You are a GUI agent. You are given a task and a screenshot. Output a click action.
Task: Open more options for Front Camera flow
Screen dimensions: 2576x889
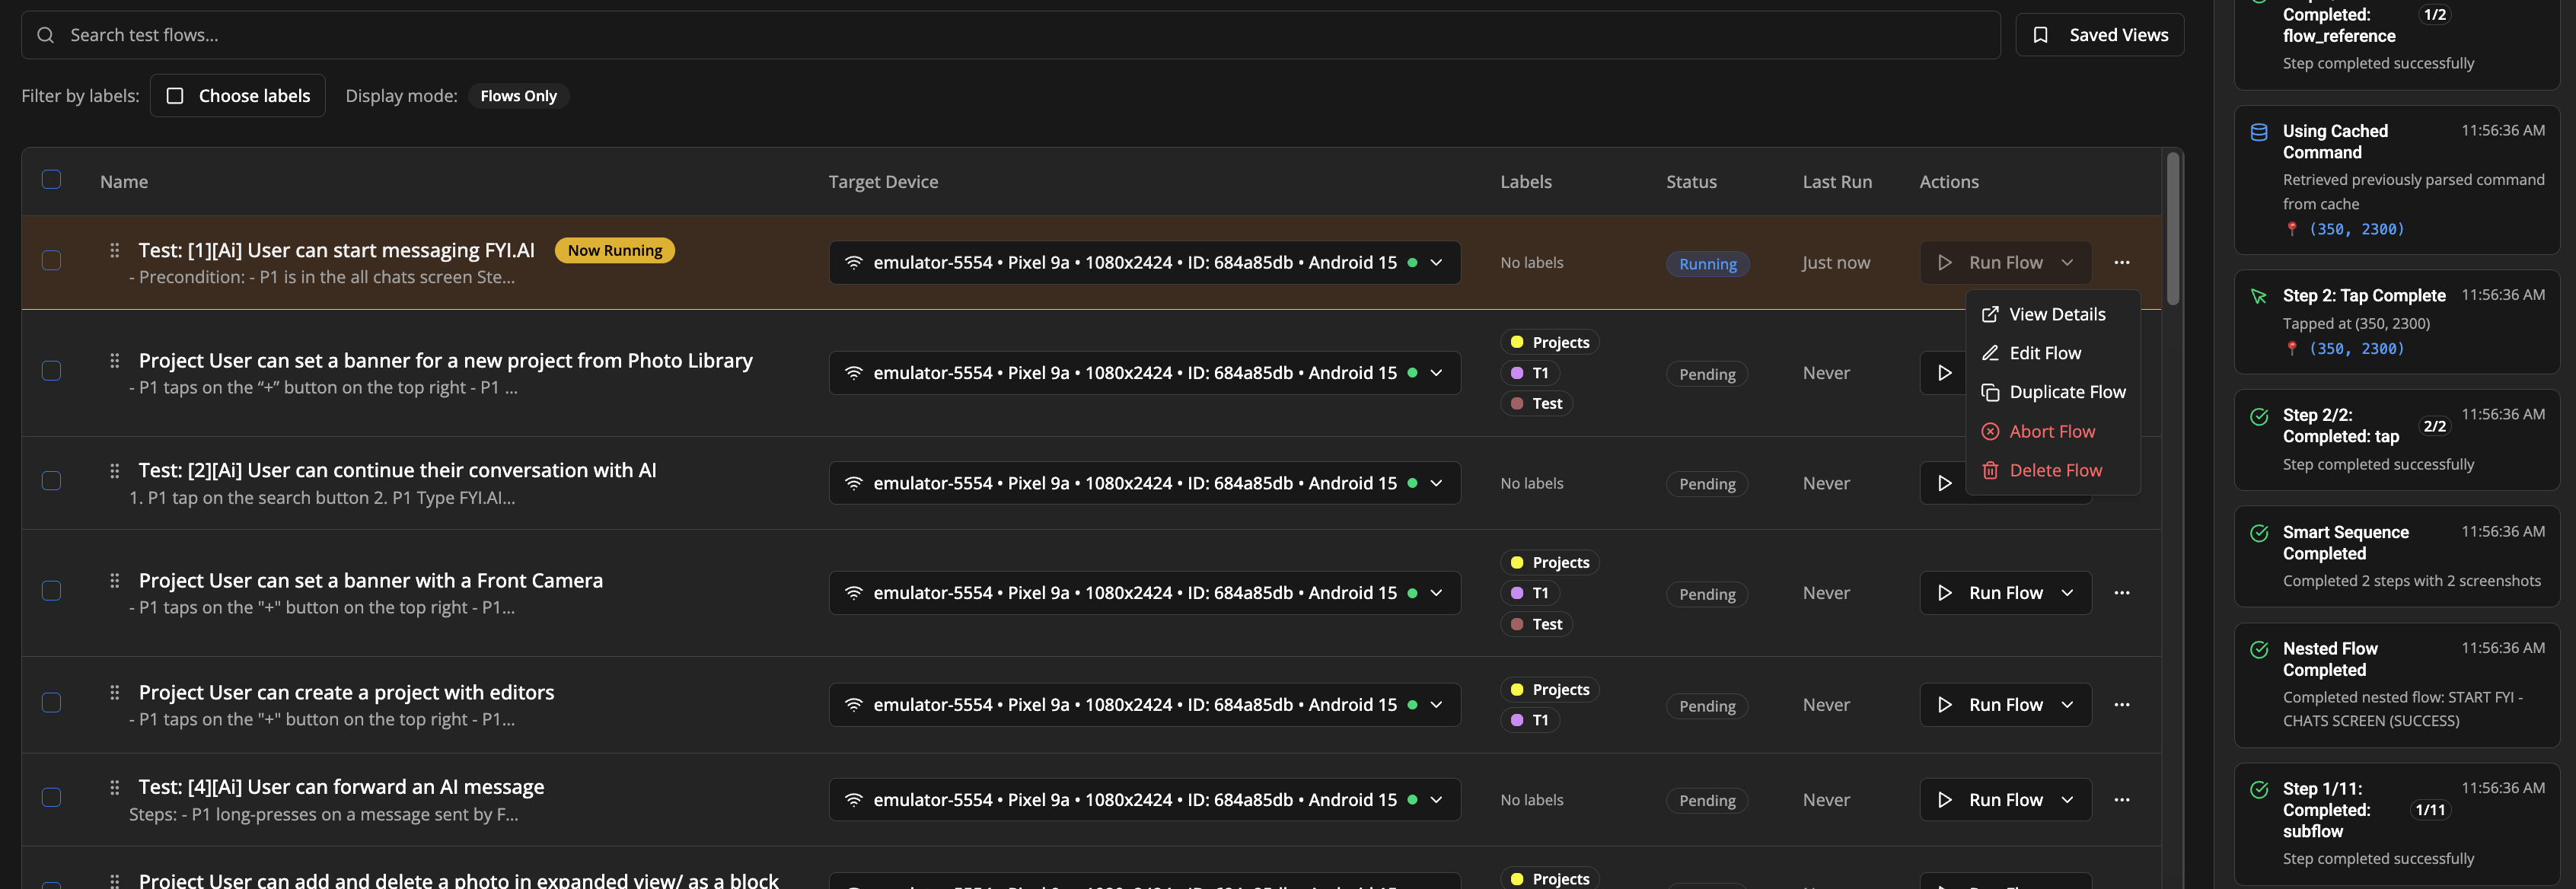point(2122,593)
